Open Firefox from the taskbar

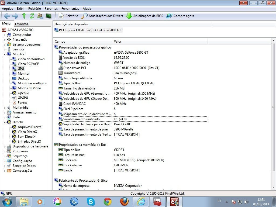pos(124,202)
